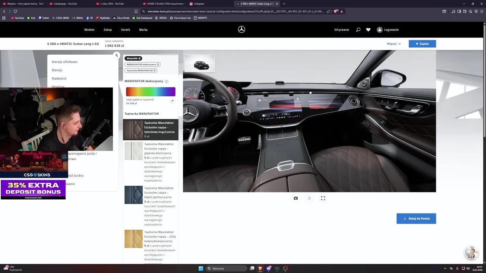The image size is (486, 273).
Task: Select Wersje silnikowe category
Action: (x=65, y=62)
